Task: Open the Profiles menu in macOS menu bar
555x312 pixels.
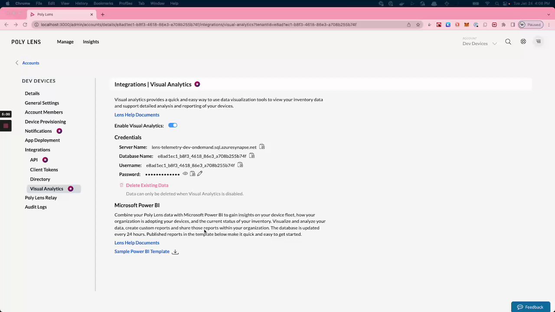Action: [126, 3]
